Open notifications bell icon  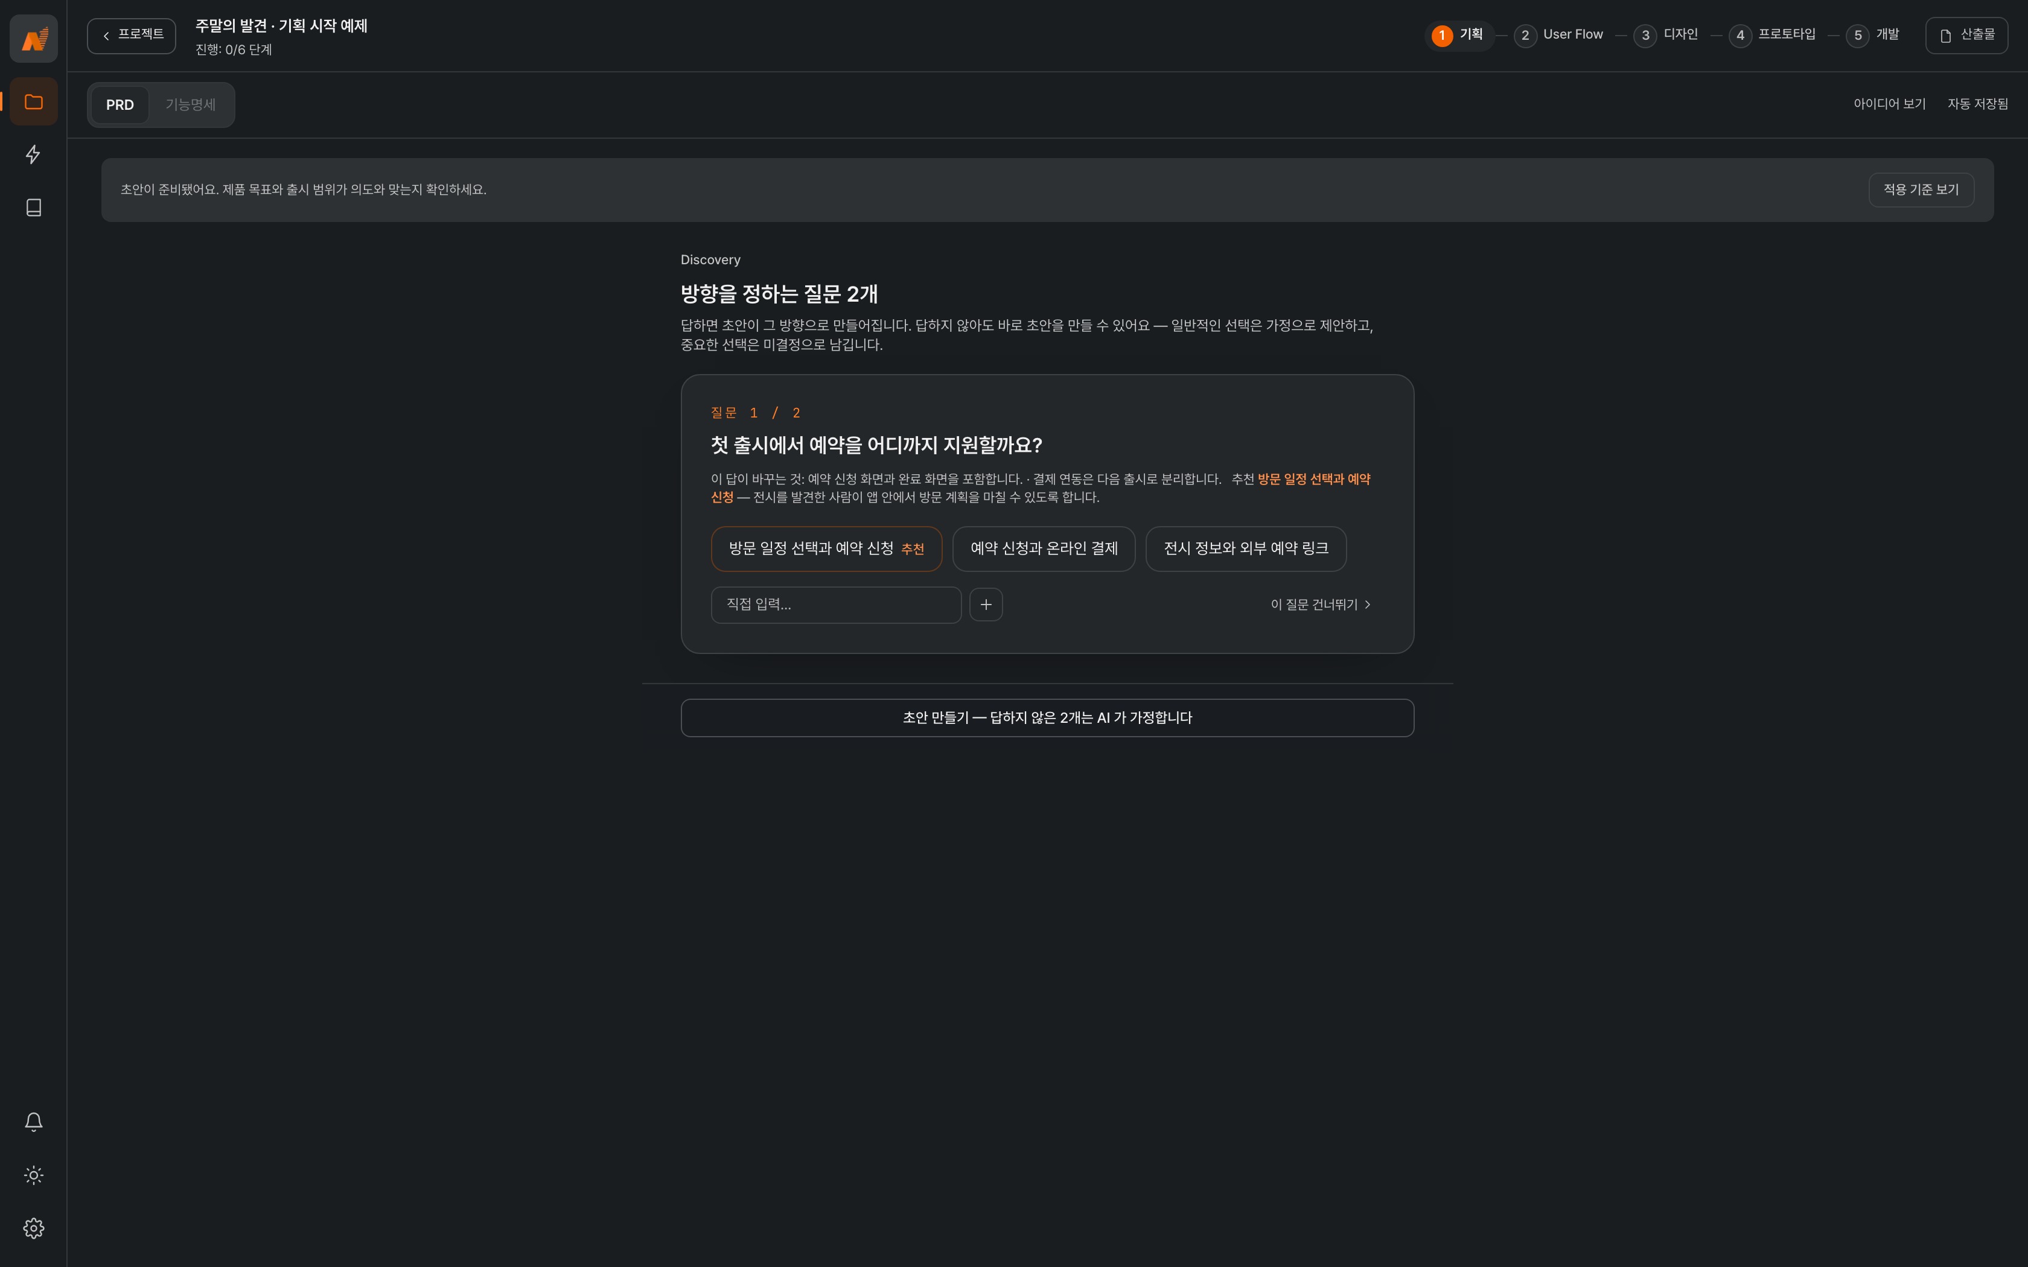[x=34, y=1122]
